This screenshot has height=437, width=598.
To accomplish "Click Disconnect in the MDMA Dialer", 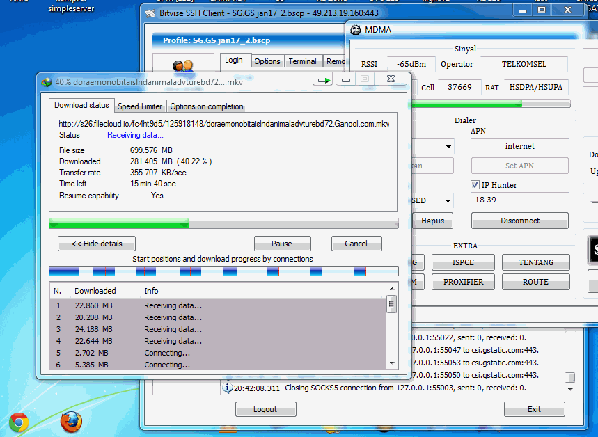I will (x=520, y=221).
